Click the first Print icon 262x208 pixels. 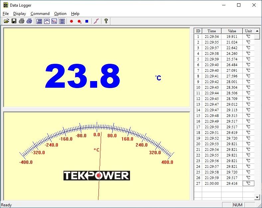22,21
